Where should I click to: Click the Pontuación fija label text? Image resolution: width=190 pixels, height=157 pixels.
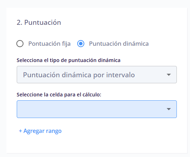click(x=49, y=44)
